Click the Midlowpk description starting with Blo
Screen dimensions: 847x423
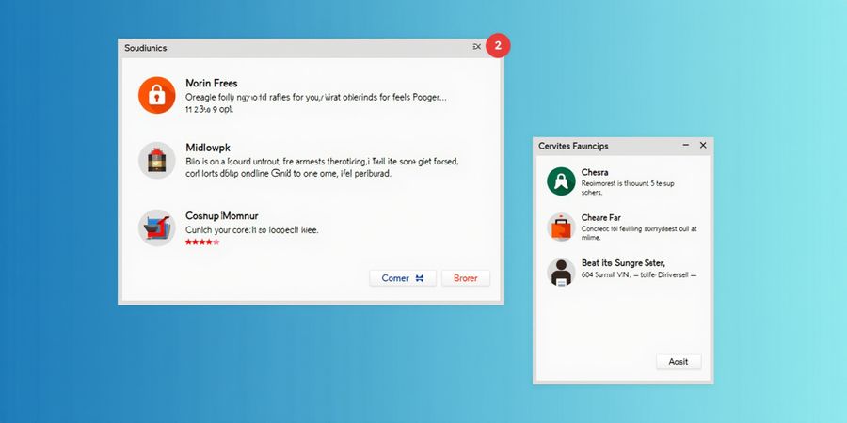[322, 167]
